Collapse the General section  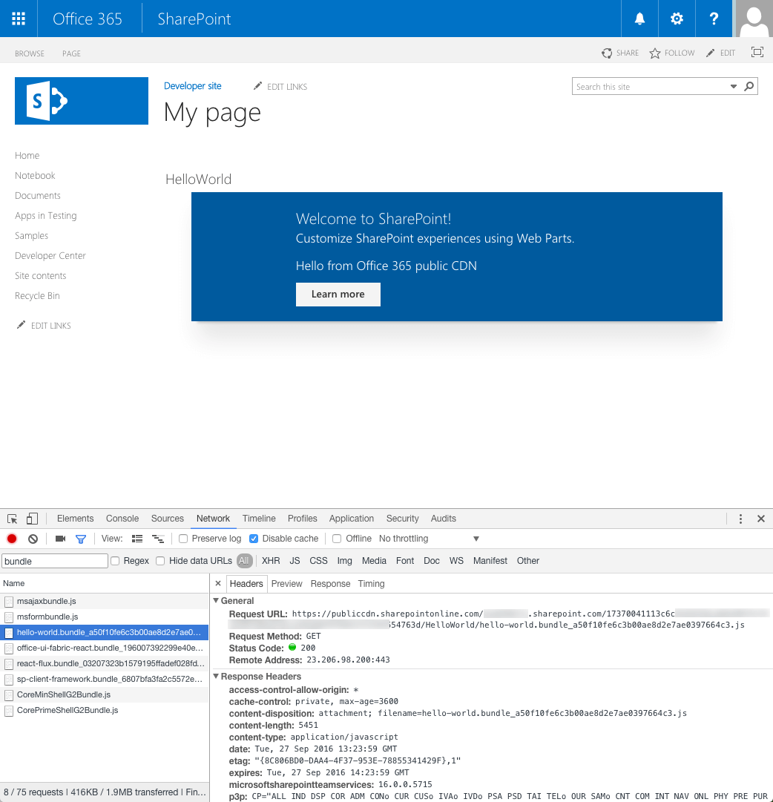(216, 600)
